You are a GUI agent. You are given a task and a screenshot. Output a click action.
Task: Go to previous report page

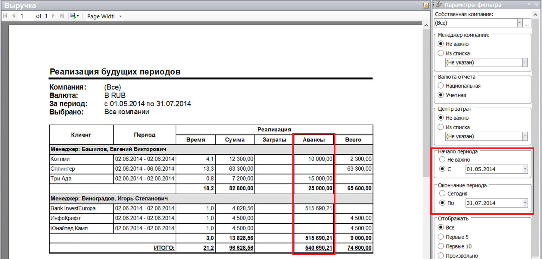coord(14,16)
